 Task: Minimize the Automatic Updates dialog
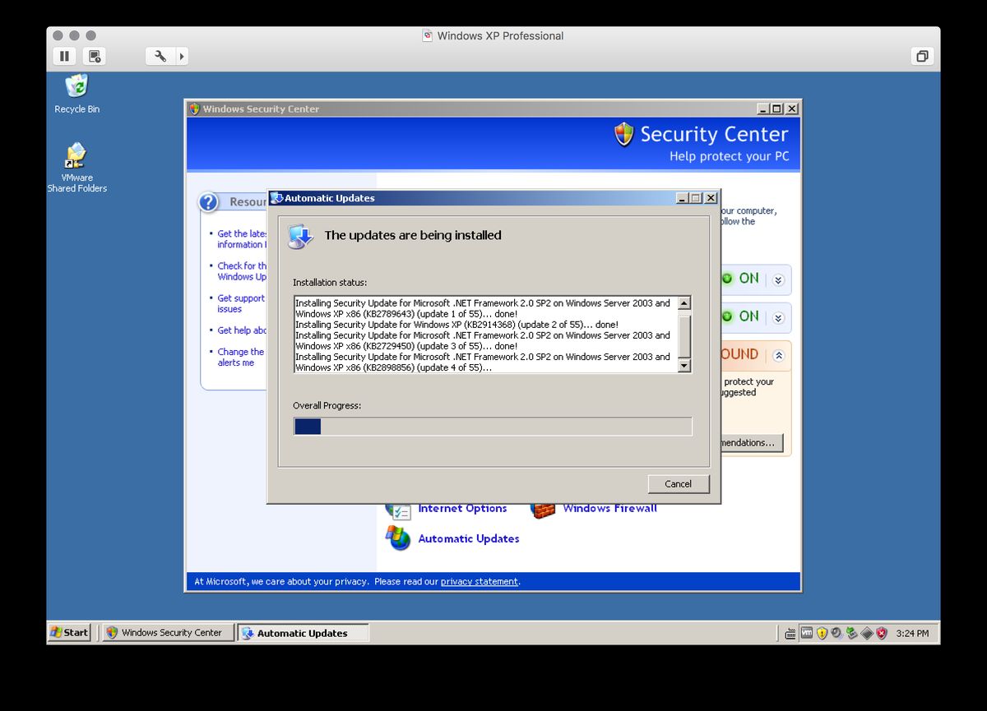tap(682, 198)
